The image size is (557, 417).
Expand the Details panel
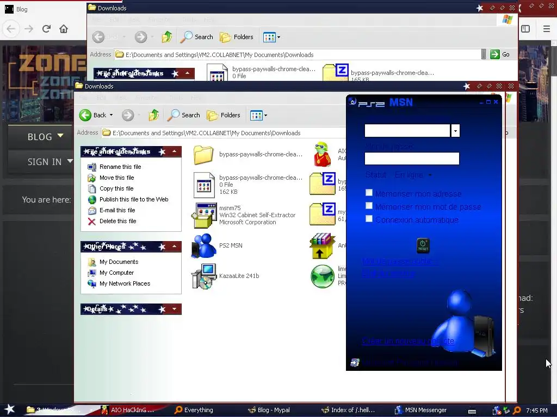[174, 309]
